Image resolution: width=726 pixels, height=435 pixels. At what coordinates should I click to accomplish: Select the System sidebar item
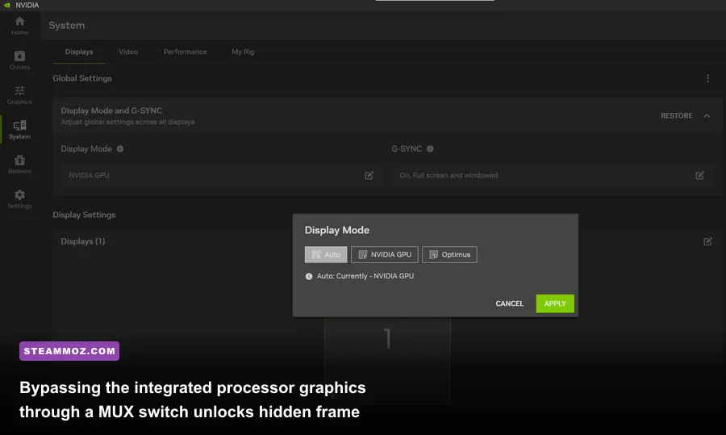tap(19, 130)
